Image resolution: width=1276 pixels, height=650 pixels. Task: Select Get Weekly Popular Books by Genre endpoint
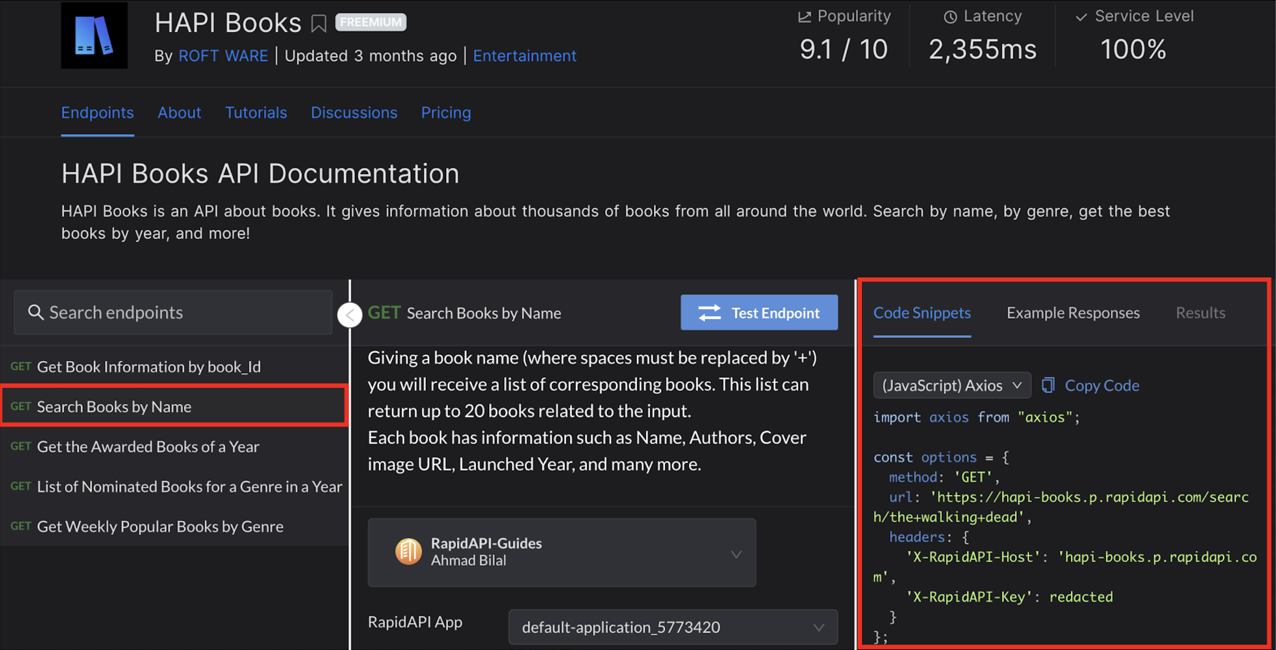pos(159,526)
